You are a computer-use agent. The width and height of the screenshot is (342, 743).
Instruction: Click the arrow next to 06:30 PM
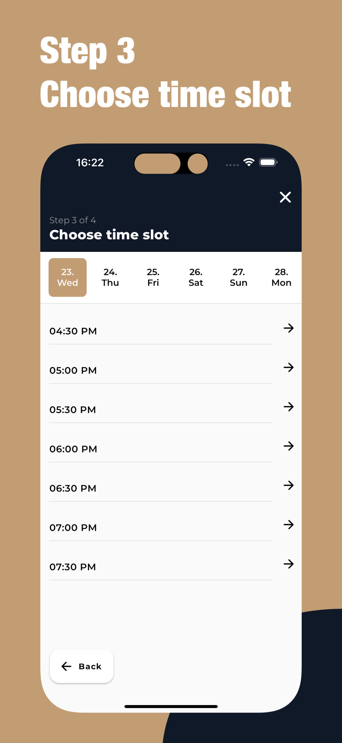pos(288,485)
